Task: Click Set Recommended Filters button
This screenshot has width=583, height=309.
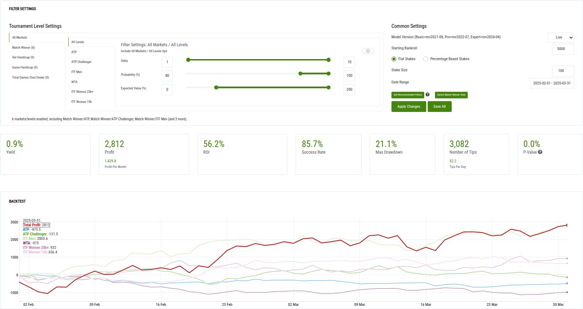Action: 407,95
